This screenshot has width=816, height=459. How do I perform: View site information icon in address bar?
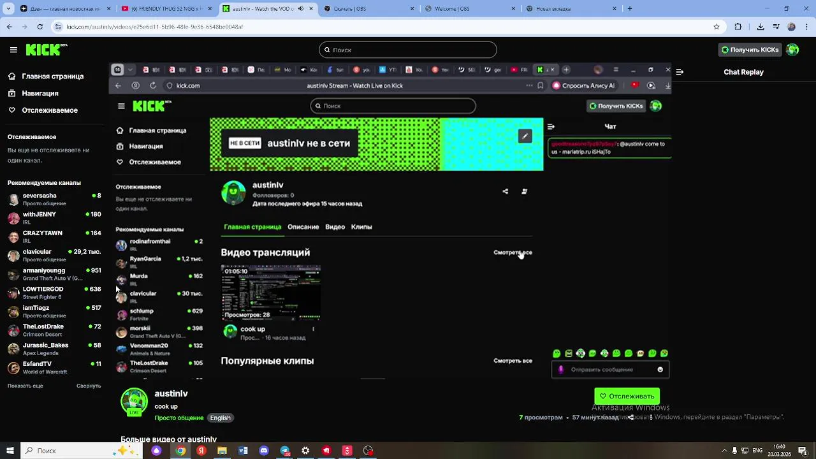(x=59, y=27)
